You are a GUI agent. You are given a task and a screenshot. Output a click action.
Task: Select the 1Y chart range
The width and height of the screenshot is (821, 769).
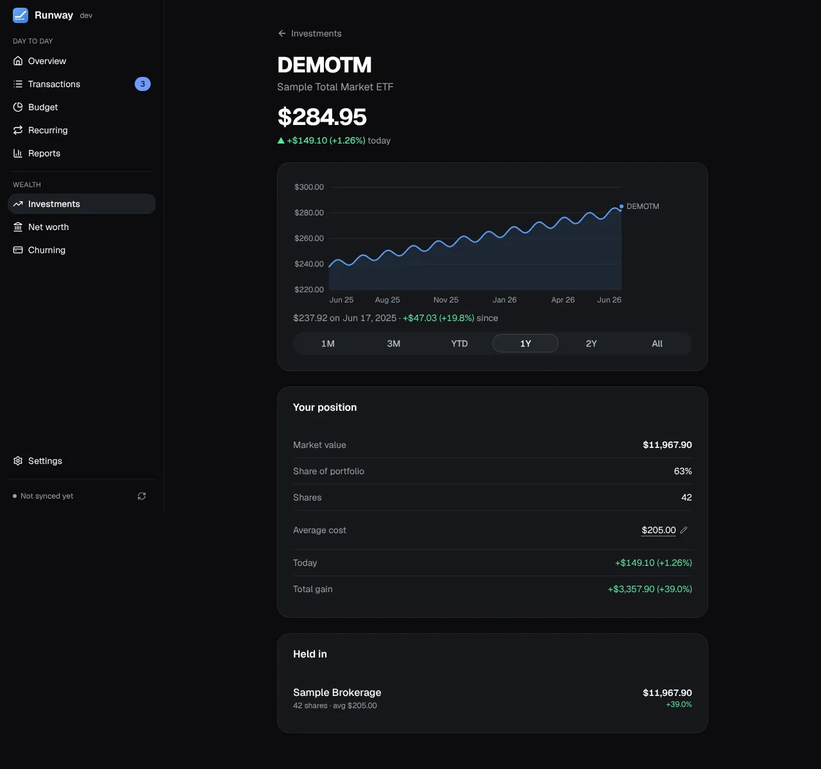(525, 343)
